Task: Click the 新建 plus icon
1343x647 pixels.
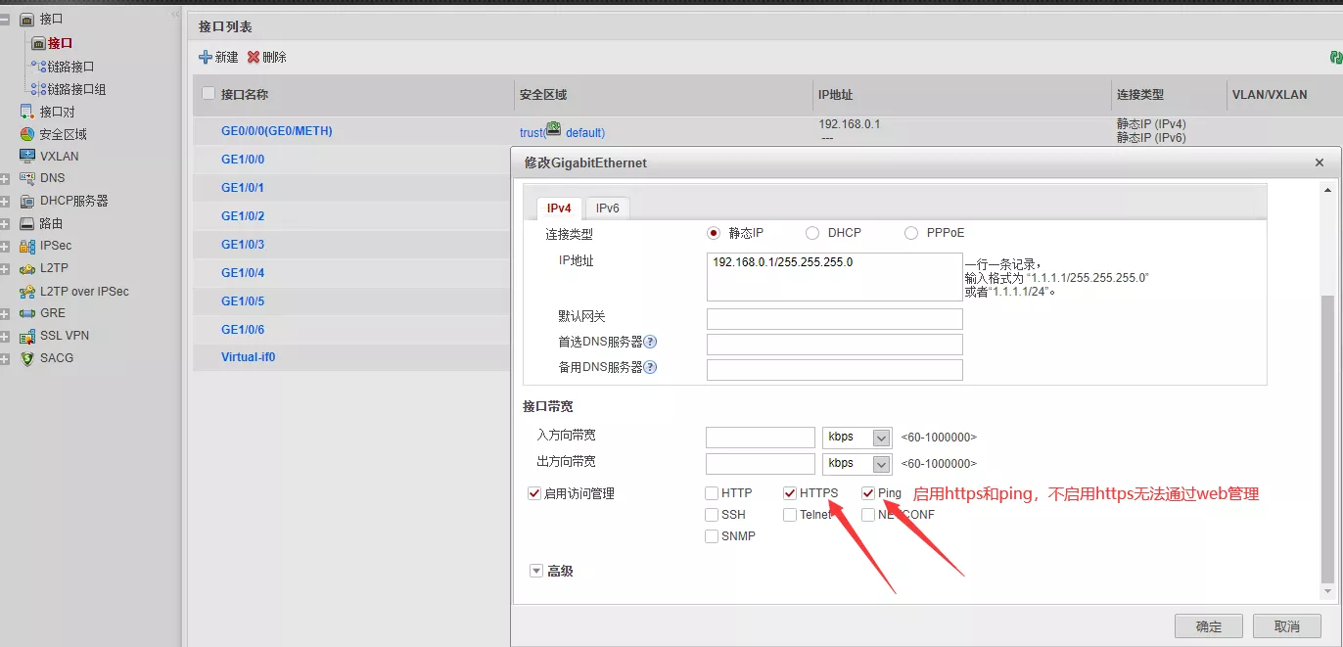Action: (x=206, y=58)
